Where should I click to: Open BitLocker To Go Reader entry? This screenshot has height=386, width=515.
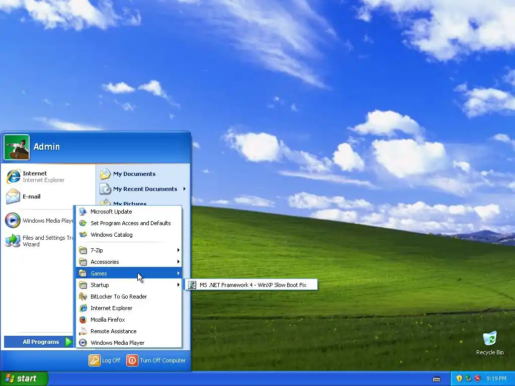[x=129, y=297]
